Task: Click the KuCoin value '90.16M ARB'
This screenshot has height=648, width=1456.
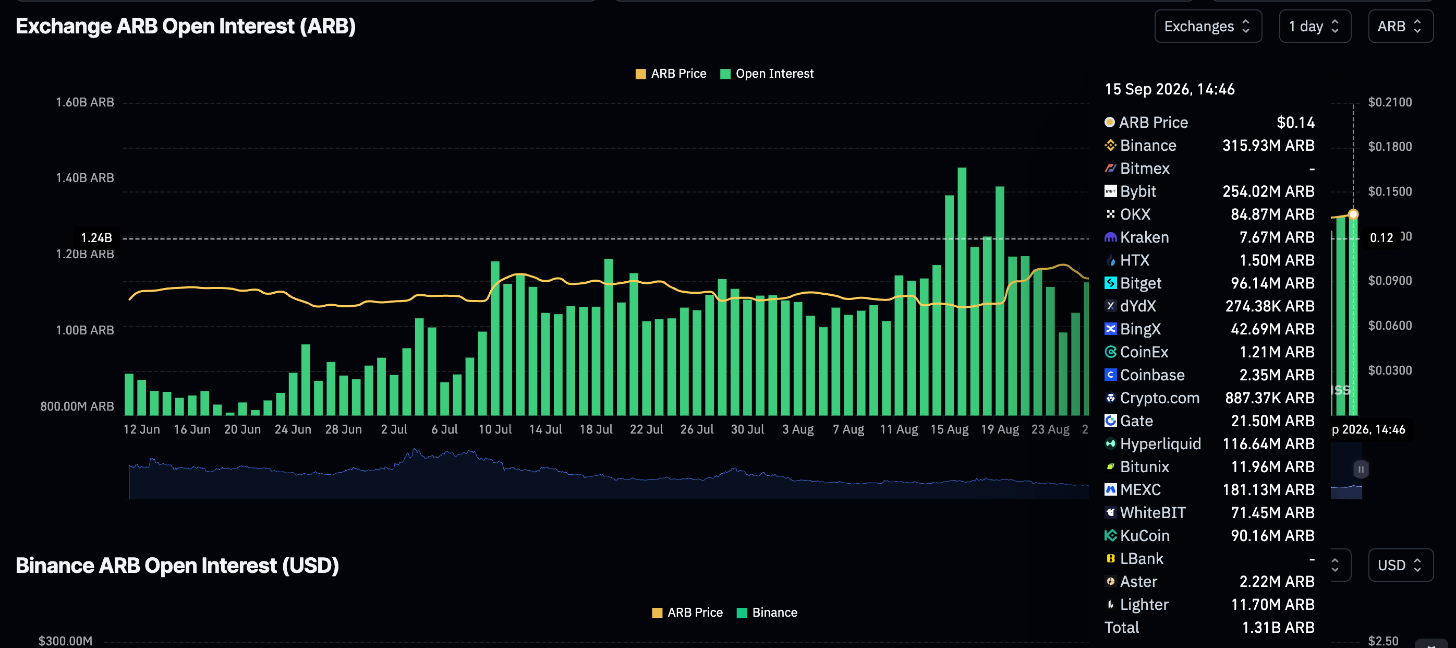Action: (x=1272, y=535)
